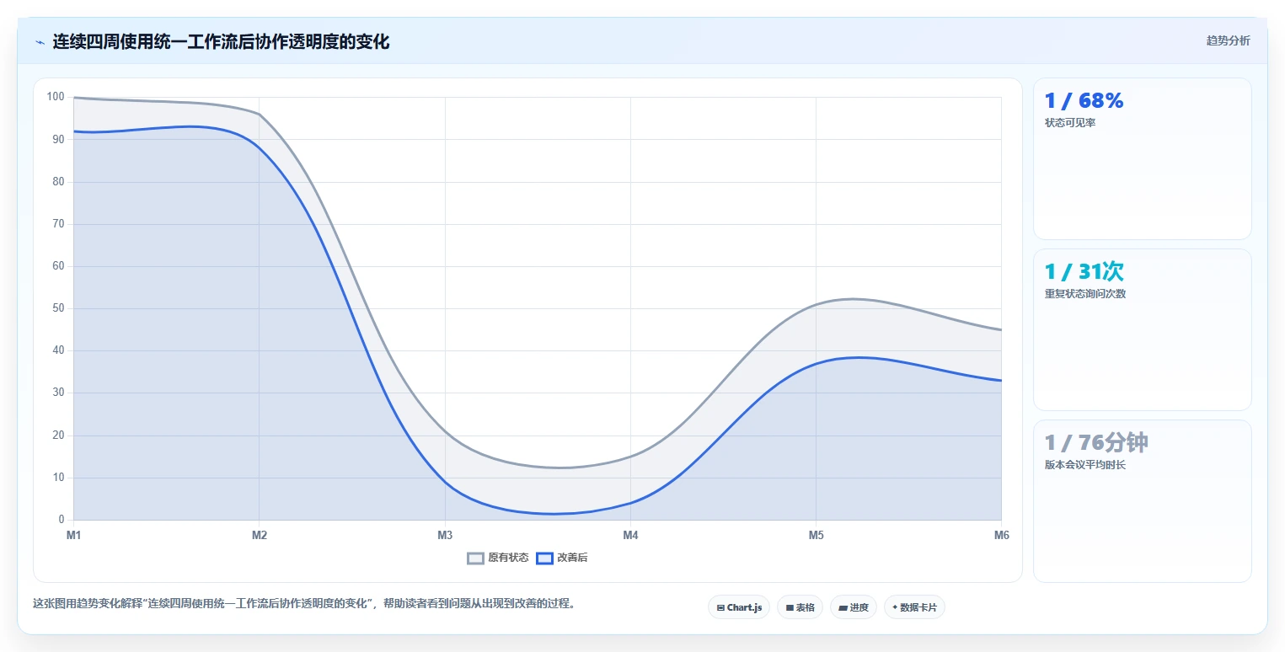
Task: Click the description text starting 这张图用趋势变化解释
Action: 304,604
